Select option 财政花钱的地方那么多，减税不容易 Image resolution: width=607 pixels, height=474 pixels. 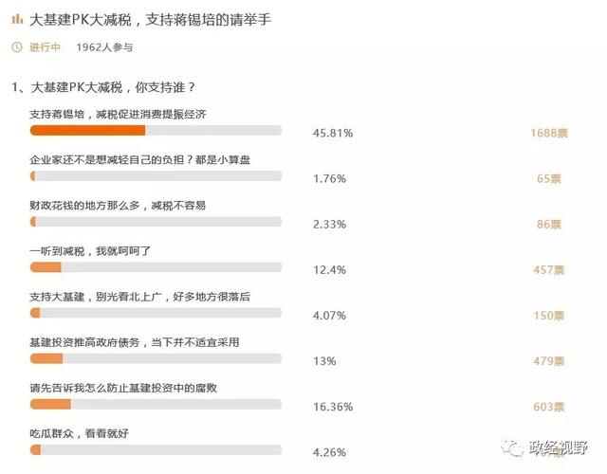pos(118,206)
